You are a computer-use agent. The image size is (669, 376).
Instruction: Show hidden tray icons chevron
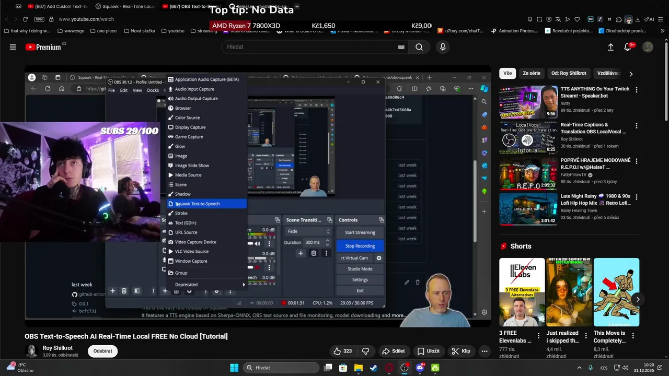coord(579,368)
